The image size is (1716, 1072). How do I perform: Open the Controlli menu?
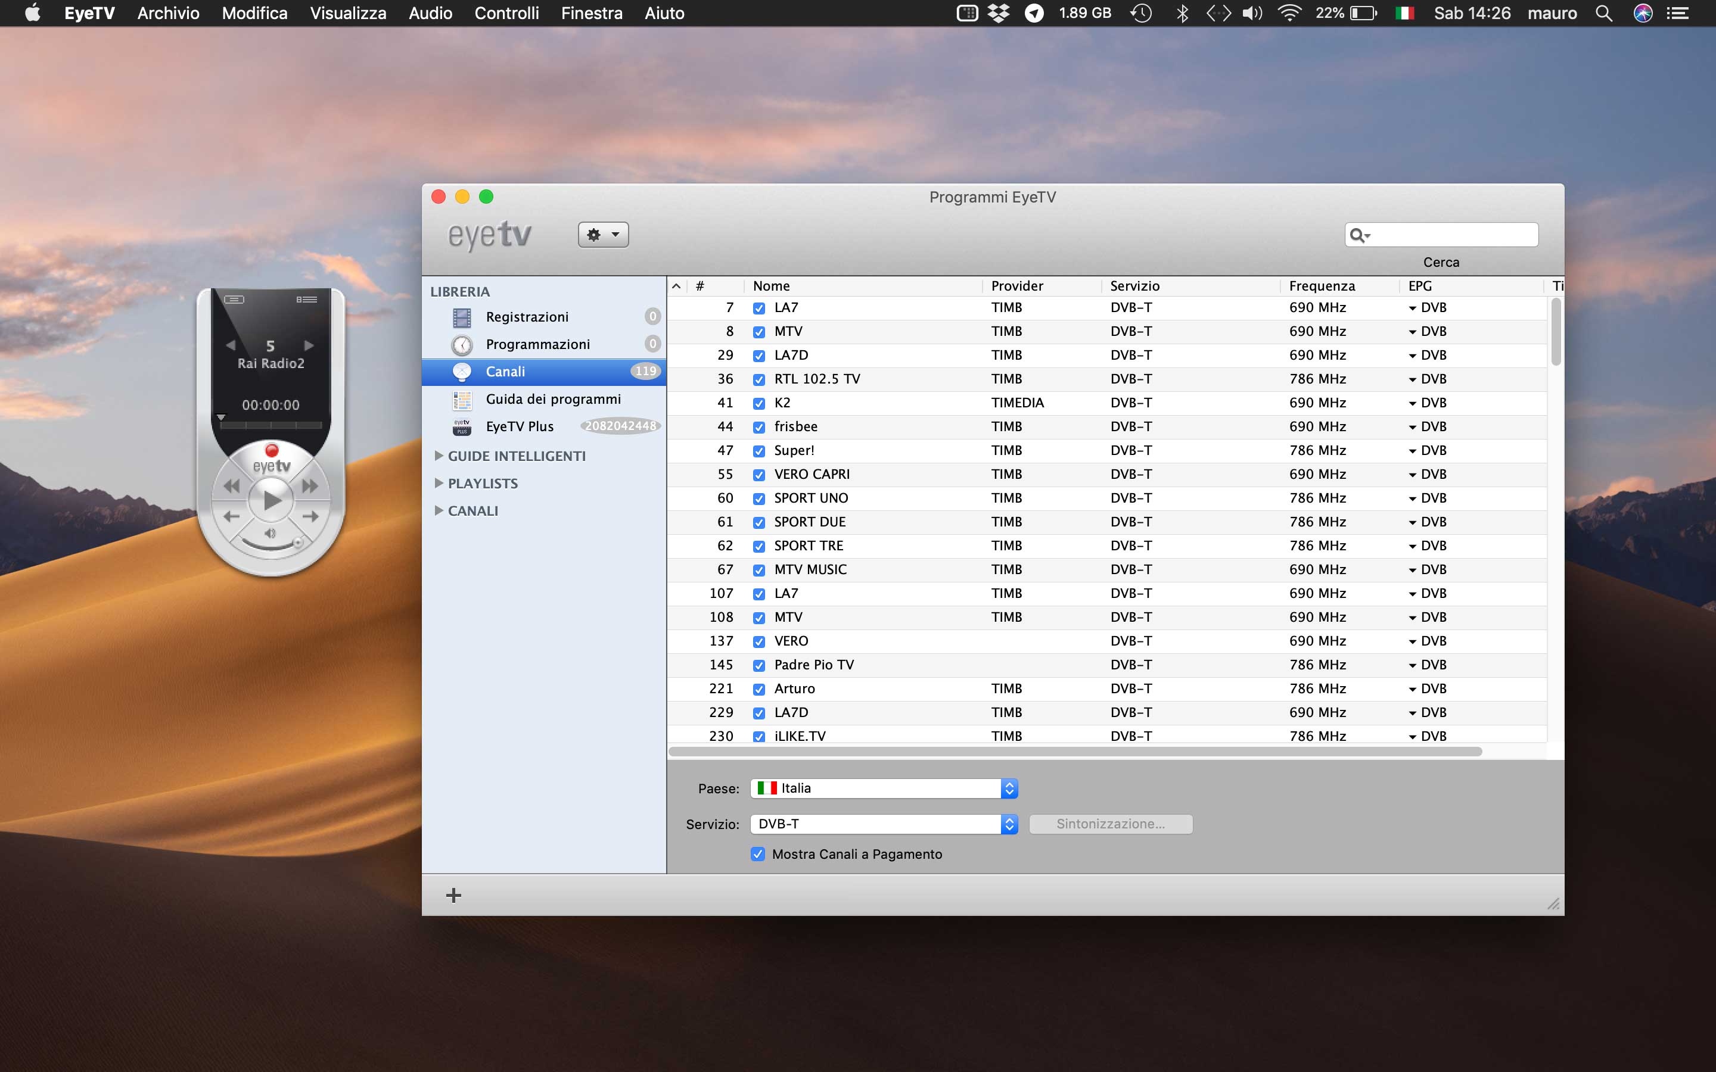point(506,13)
